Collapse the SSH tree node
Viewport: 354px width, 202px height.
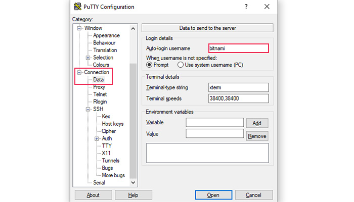pos(88,110)
